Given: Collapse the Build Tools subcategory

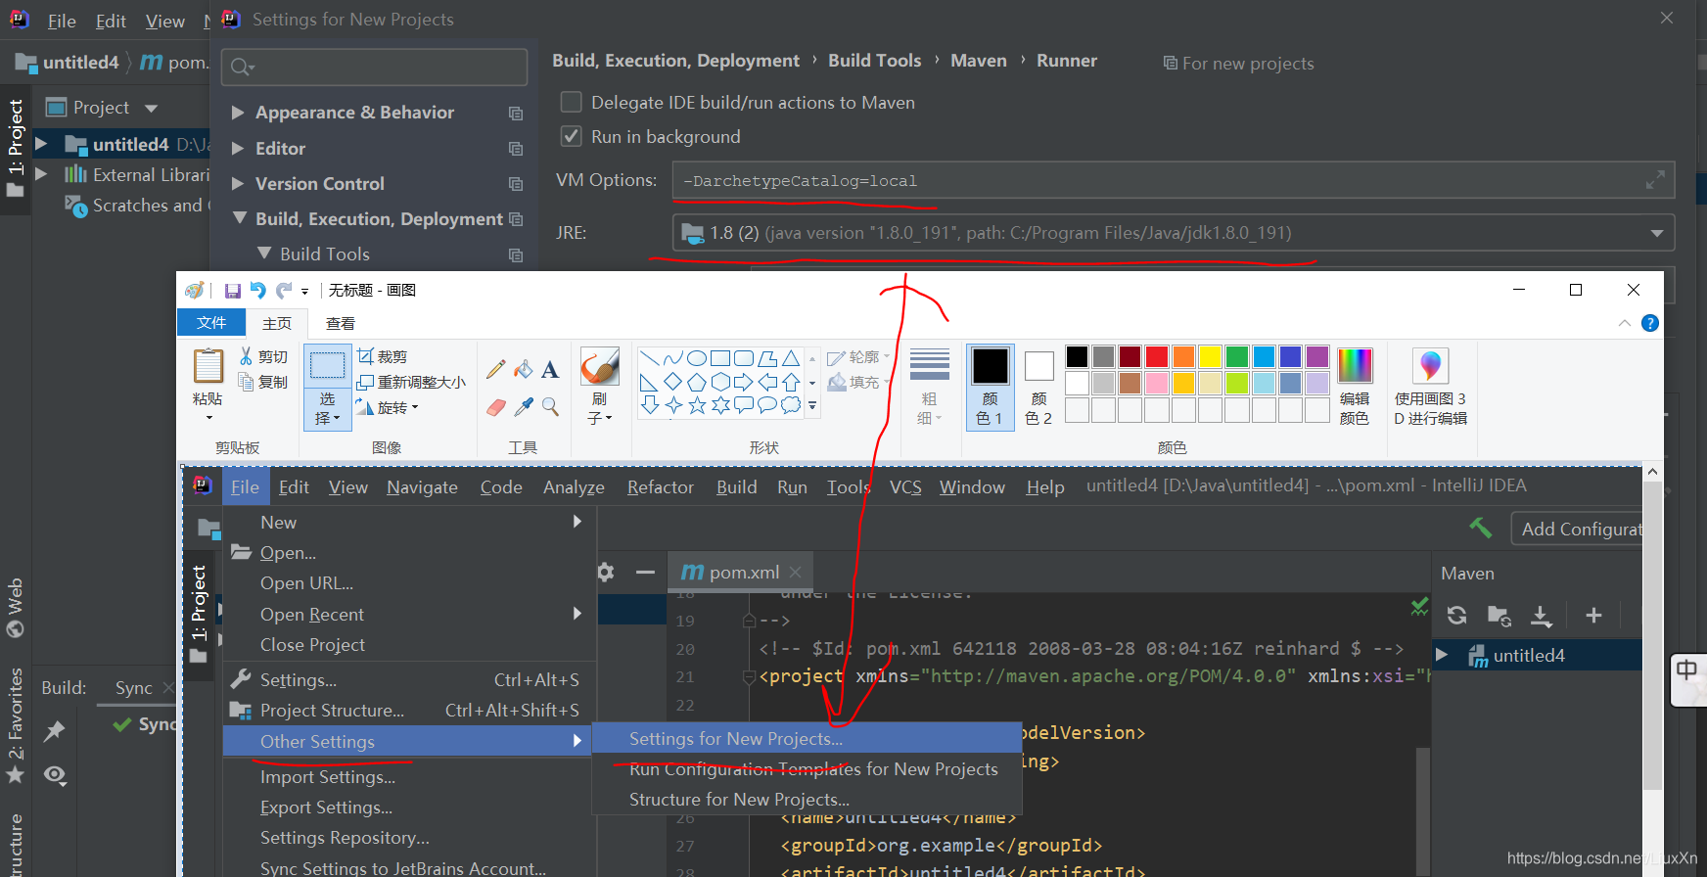Looking at the screenshot, I should 263,254.
